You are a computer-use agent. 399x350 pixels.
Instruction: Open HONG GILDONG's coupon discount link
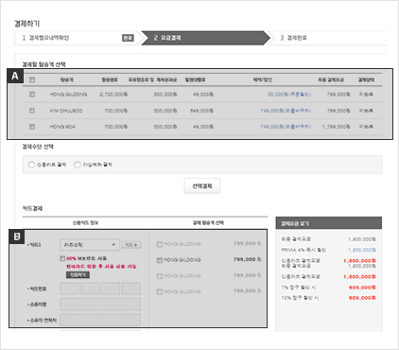click(x=289, y=95)
